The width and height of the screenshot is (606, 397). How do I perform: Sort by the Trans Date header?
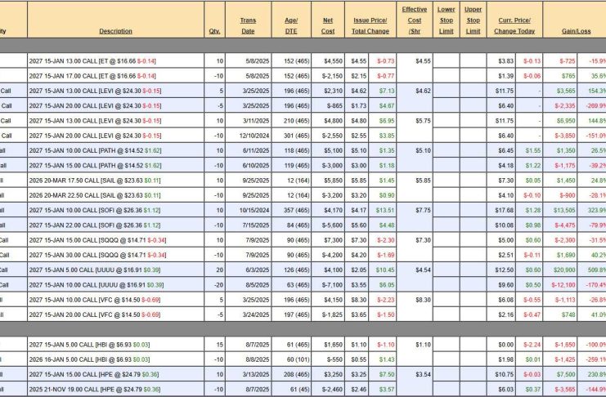tap(248, 25)
